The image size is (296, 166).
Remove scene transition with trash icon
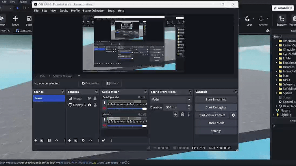[182, 114]
